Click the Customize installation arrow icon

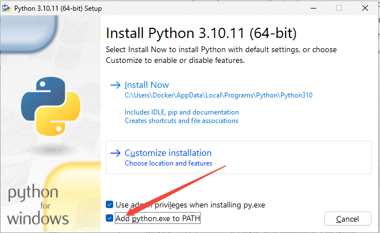(x=115, y=153)
